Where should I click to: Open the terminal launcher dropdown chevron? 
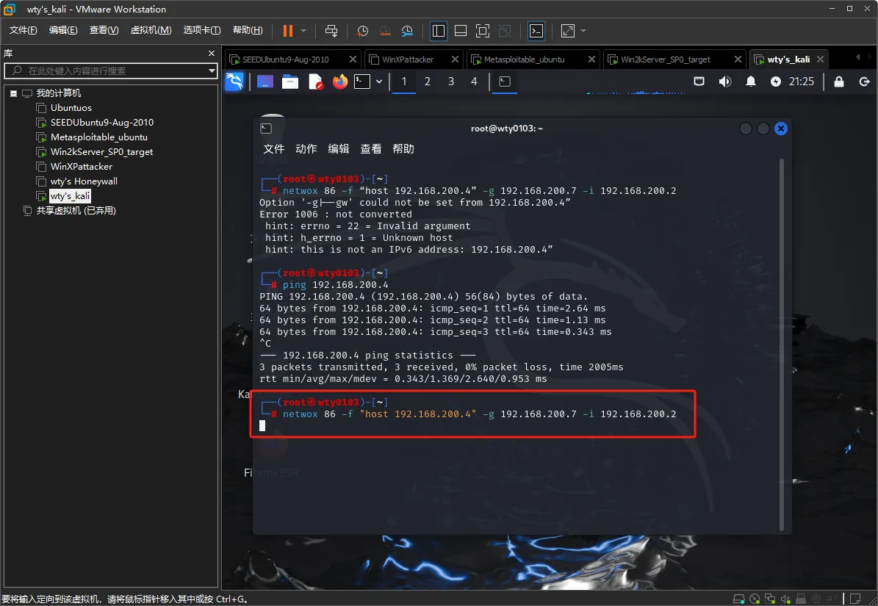pyautogui.click(x=379, y=82)
